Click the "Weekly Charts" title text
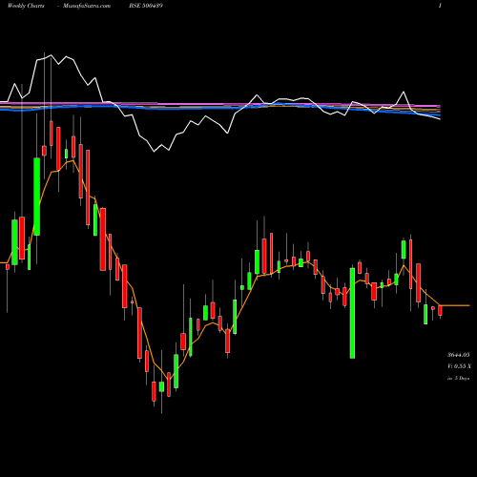 (x=26, y=6)
